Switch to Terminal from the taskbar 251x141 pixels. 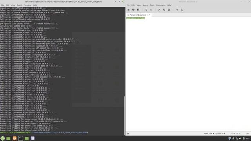point(20,138)
